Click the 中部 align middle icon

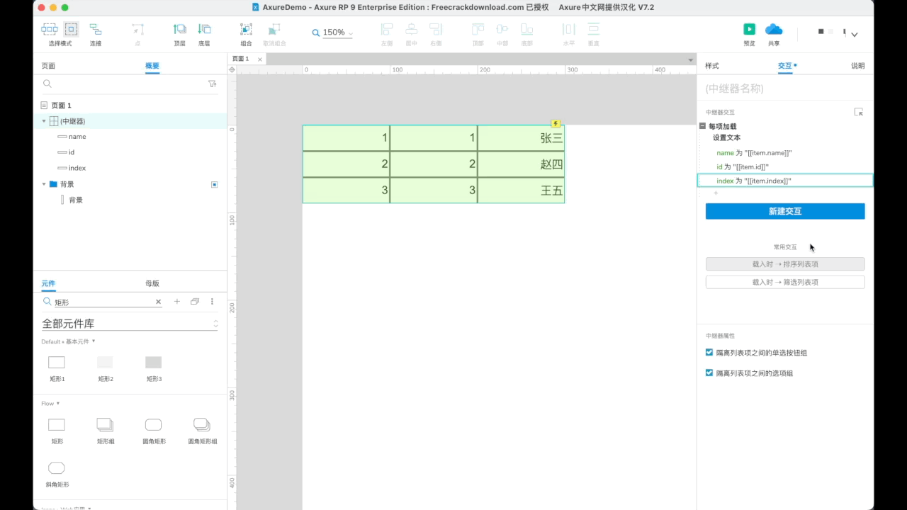(x=502, y=29)
